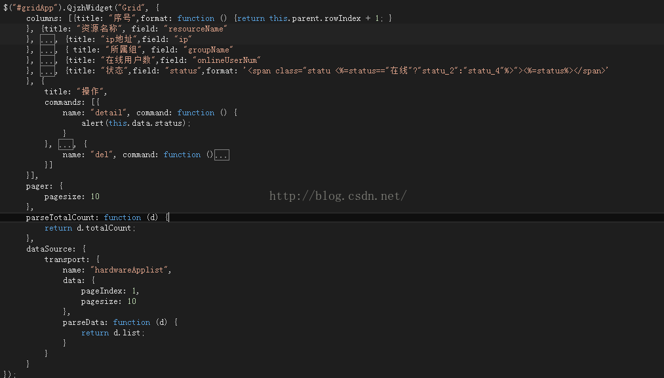664x378 pixels.
Task: Click the "资源名称" title string
Action: [99, 29]
